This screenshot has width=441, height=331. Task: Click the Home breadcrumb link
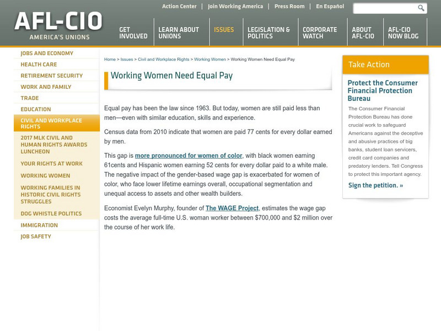pyautogui.click(x=110, y=60)
